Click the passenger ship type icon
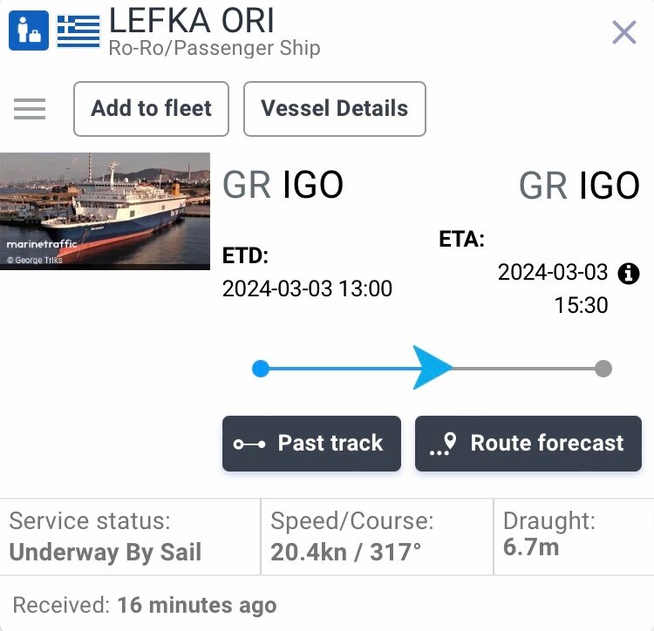 (29, 31)
